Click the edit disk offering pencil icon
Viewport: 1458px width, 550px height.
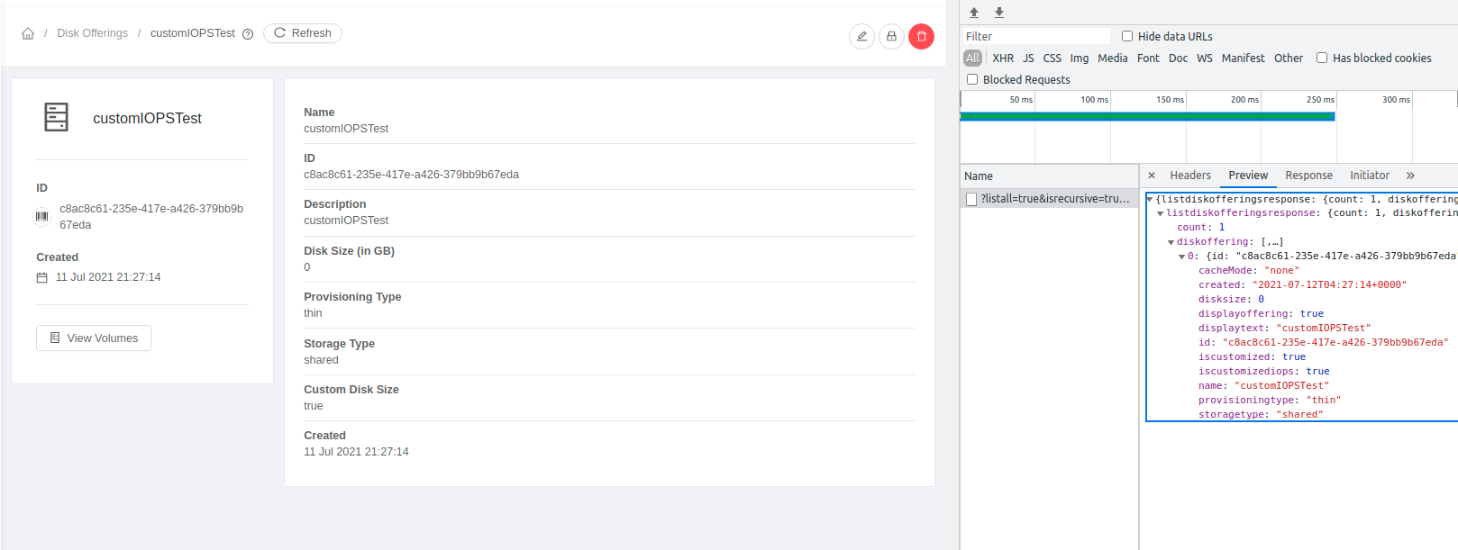[861, 36]
